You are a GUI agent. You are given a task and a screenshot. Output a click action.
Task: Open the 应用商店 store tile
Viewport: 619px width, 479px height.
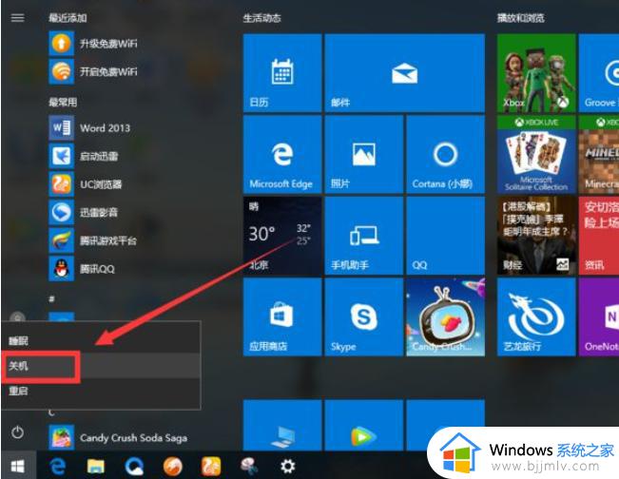click(282, 316)
